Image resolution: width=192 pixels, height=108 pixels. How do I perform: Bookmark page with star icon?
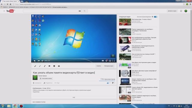(x=184, y=4)
